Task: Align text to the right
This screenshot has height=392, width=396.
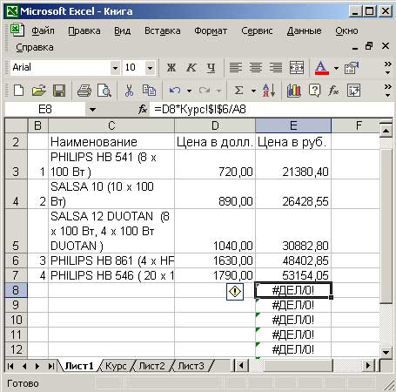Action: tap(276, 68)
